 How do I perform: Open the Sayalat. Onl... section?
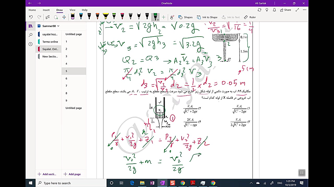(x=48, y=49)
